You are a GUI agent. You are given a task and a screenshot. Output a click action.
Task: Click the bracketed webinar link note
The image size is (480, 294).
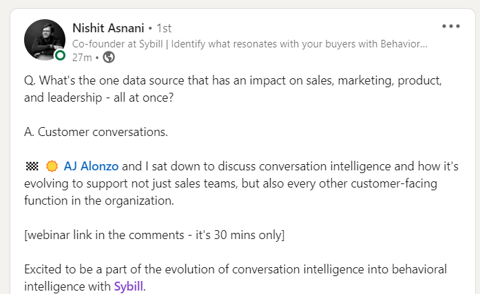tap(154, 234)
